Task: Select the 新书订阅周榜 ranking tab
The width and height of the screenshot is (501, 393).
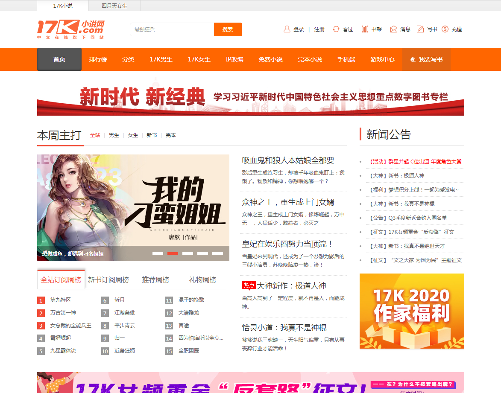Action: click(108, 280)
